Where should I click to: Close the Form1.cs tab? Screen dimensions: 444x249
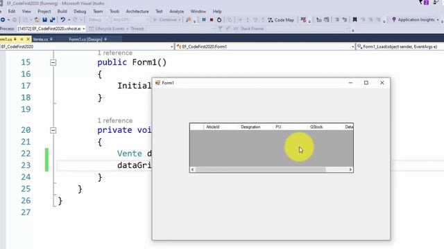coord(28,39)
